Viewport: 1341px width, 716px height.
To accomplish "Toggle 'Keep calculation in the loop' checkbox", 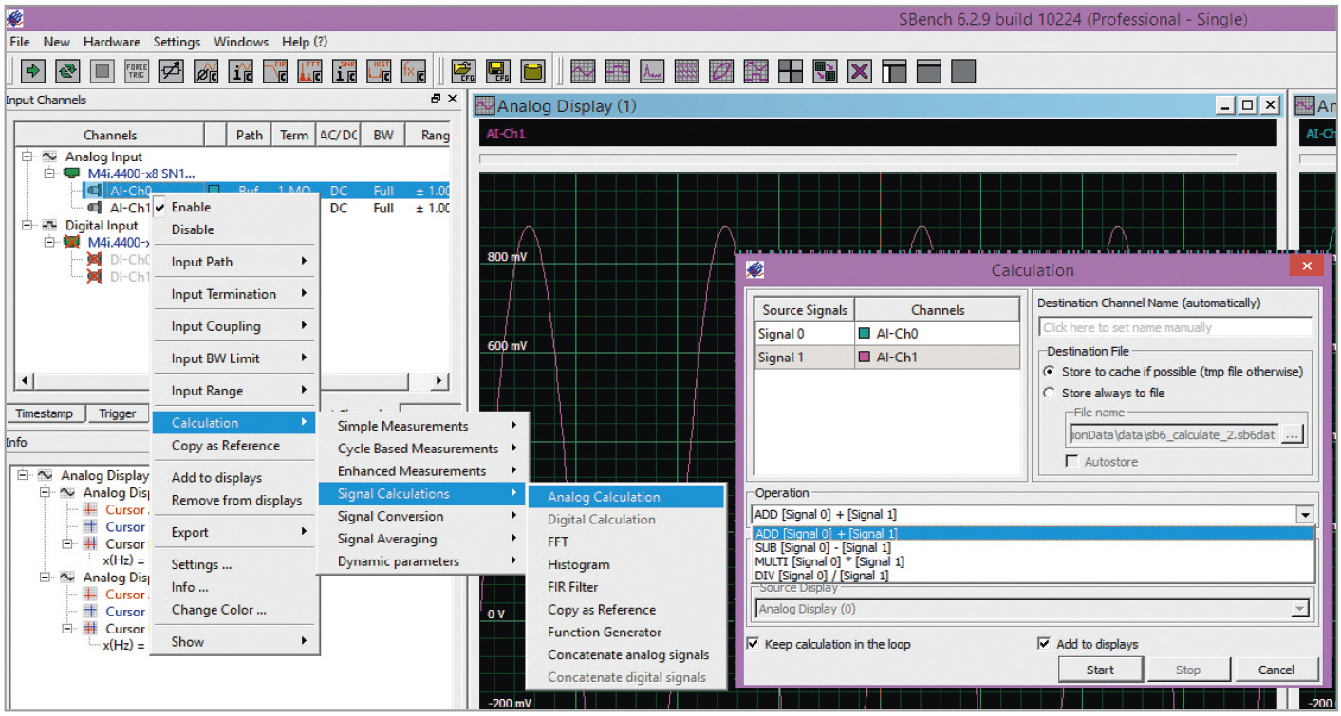I will [x=754, y=644].
